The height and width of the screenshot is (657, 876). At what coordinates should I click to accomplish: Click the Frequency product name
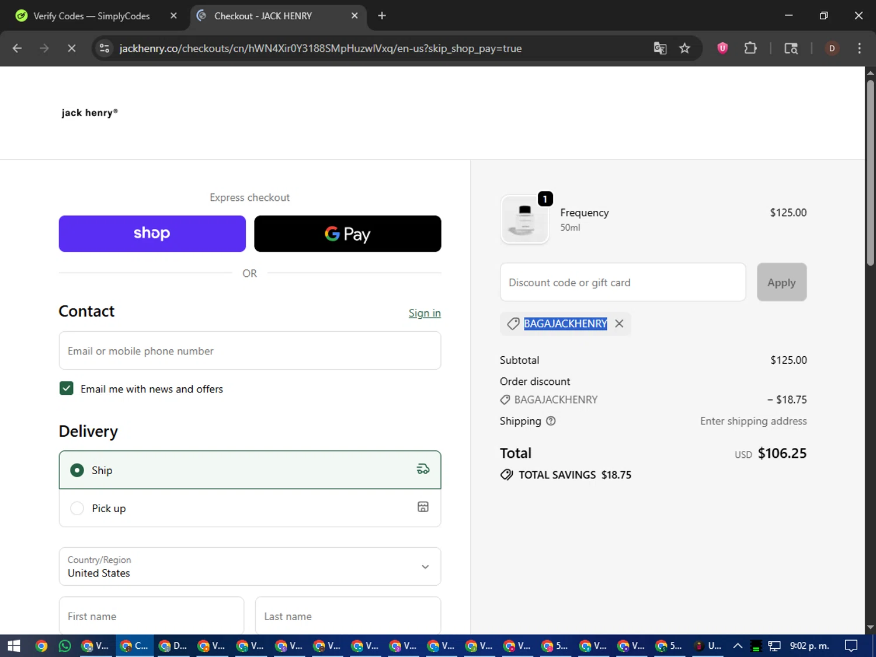pos(584,213)
